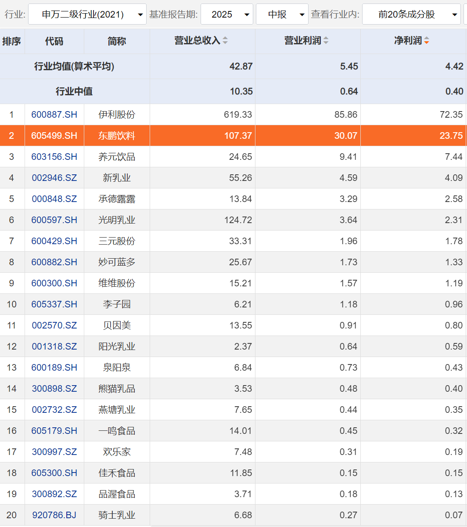Select the 维维股份 name cell

[x=117, y=283]
